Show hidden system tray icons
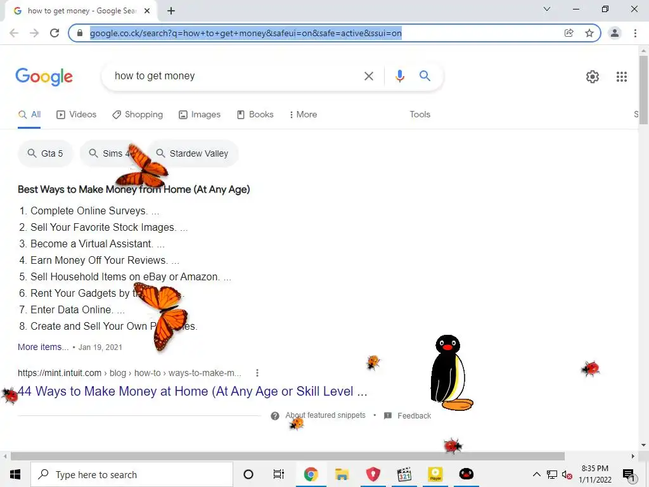This screenshot has height=487, width=649. coord(536,474)
